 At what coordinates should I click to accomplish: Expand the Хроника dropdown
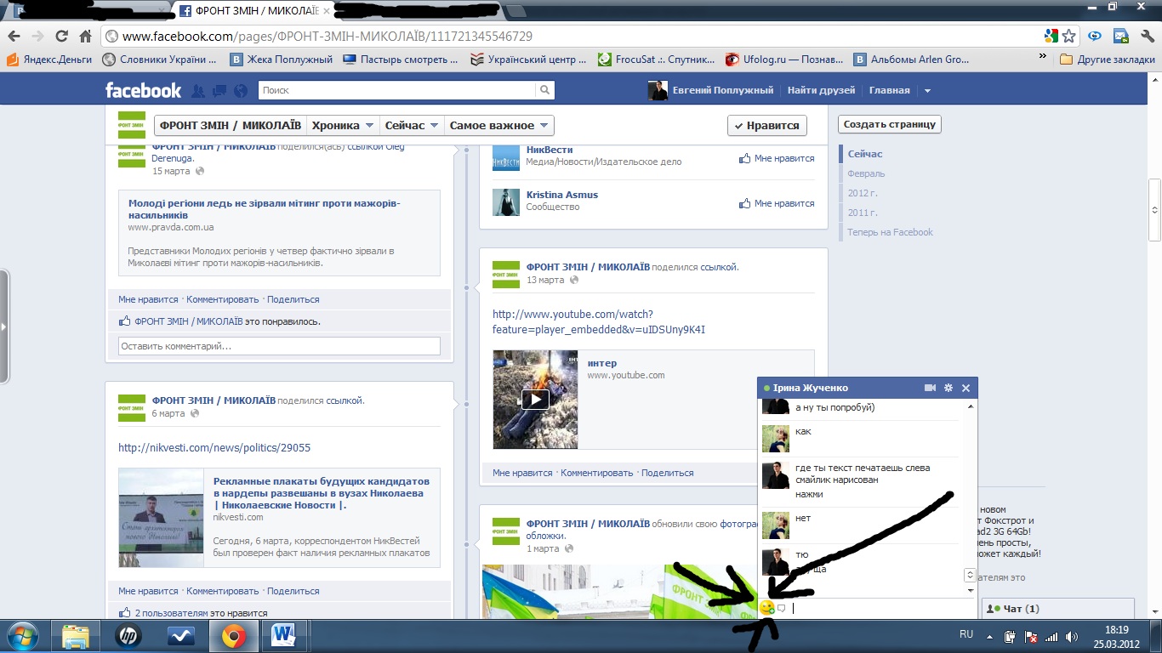(x=343, y=125)
